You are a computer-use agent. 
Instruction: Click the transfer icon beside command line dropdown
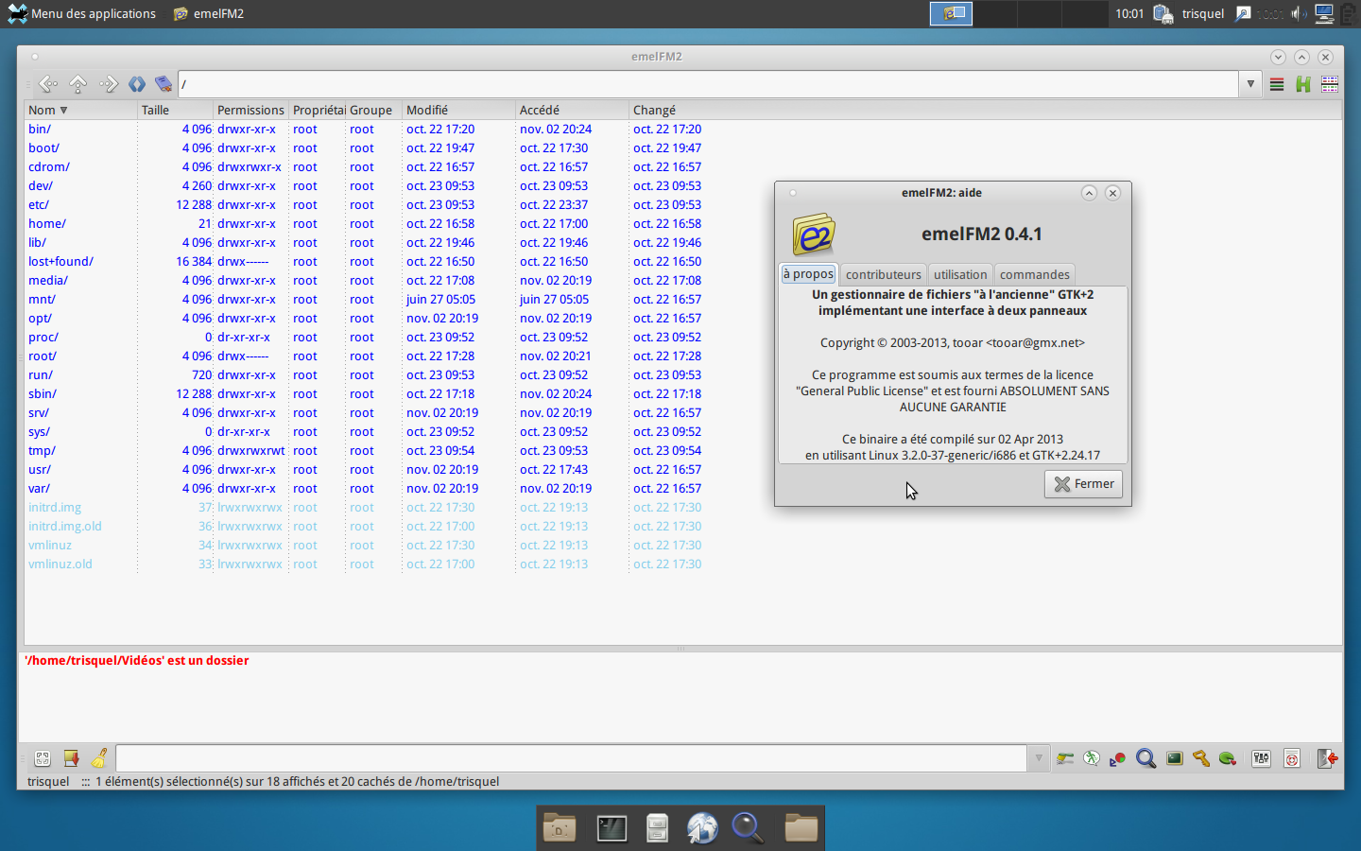coord(1065,758)
